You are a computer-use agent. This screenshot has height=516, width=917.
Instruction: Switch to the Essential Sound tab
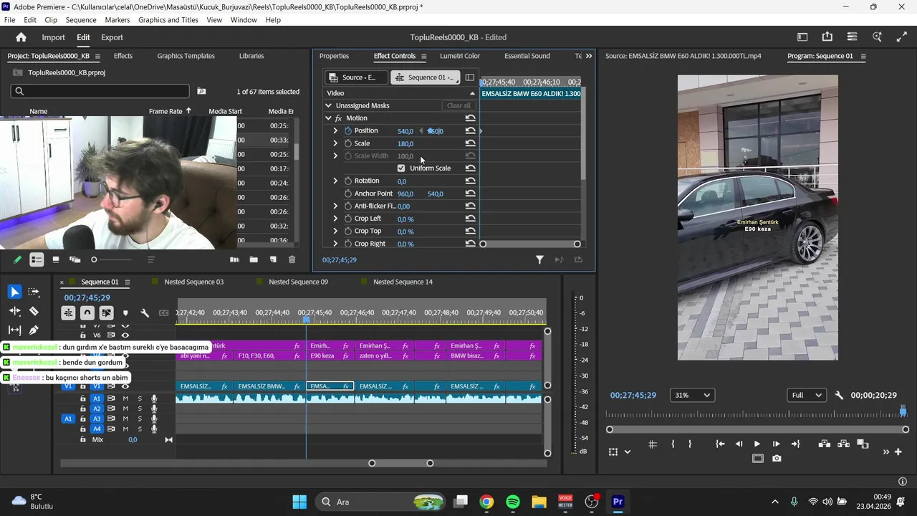(x=527, y=56)
